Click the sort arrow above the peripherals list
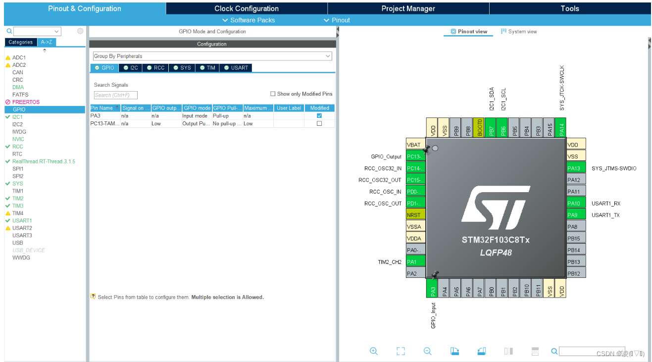The width and height of the screenshot is (652, 362). (x=45, y=51)
